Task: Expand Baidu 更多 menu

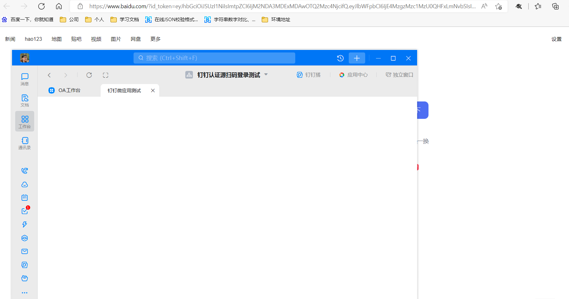Action: (x=155, y=39)
